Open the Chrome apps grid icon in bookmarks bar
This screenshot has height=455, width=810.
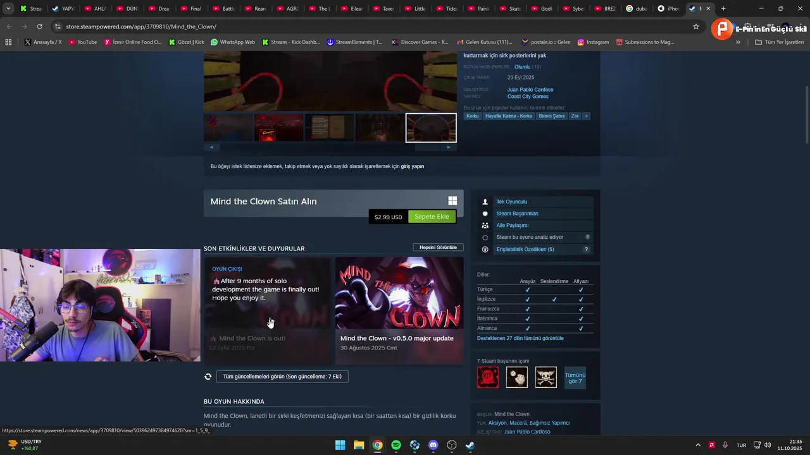[x=8, y=42]
